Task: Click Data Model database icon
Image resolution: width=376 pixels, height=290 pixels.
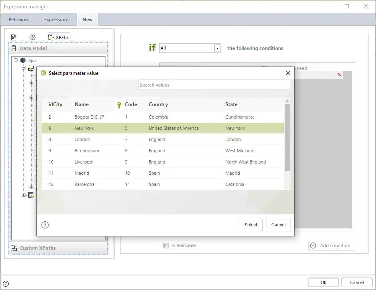Action: [x=14, y=48]
